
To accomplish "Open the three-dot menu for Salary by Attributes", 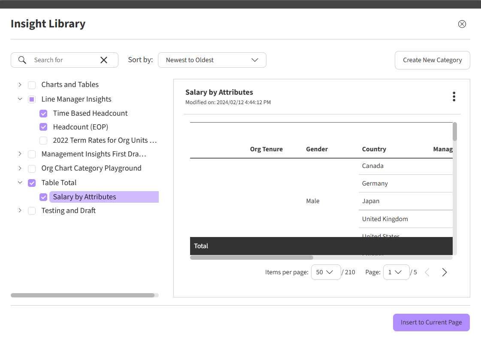I will tap(454, 97).
